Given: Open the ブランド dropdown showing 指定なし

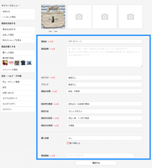Looking at the screenshot, I should tap(104, 85).
